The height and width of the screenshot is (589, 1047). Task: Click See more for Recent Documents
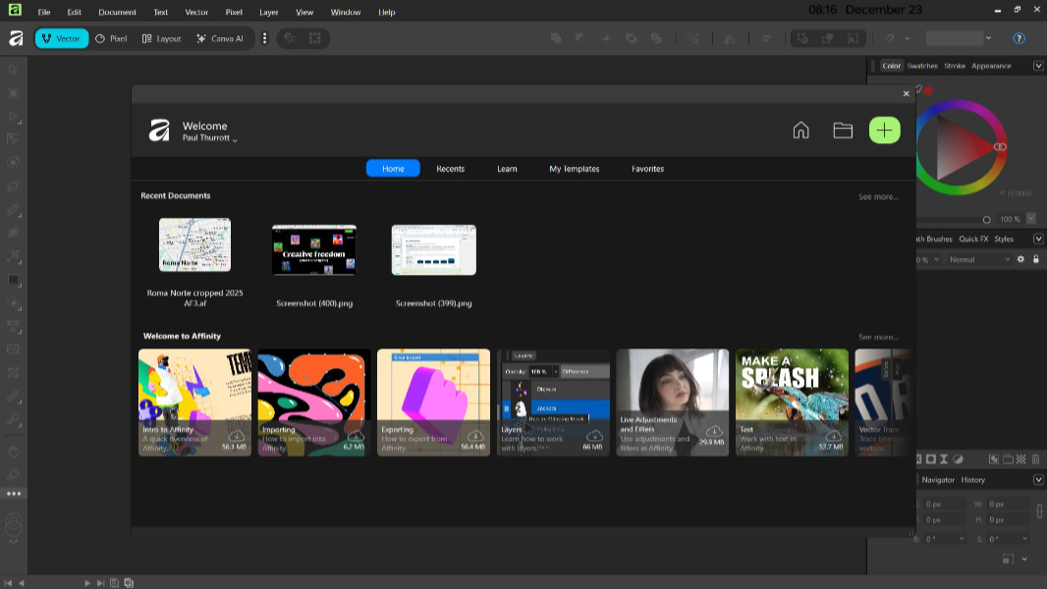878,196
